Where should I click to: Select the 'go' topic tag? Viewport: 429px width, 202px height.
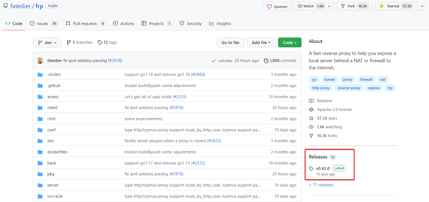click(314, 80)
